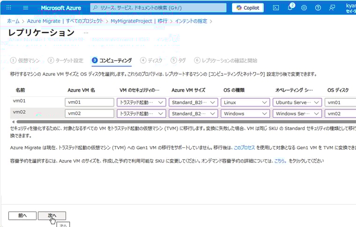Open notifications bell icon

tap(290, 7)
